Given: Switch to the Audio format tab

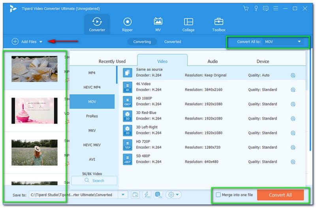Looking at the screenshot, I should [x=213, y=61].
